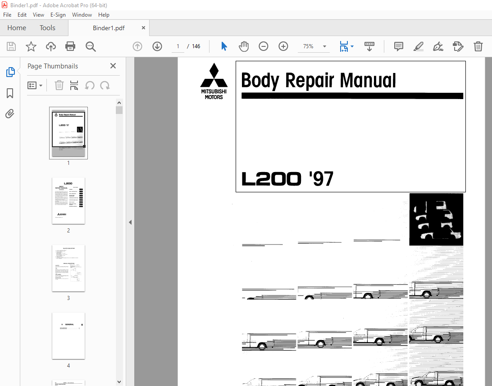Select the Highlight text pen
Viewport: 492px width, 386px height.
[x=418, y=46]
